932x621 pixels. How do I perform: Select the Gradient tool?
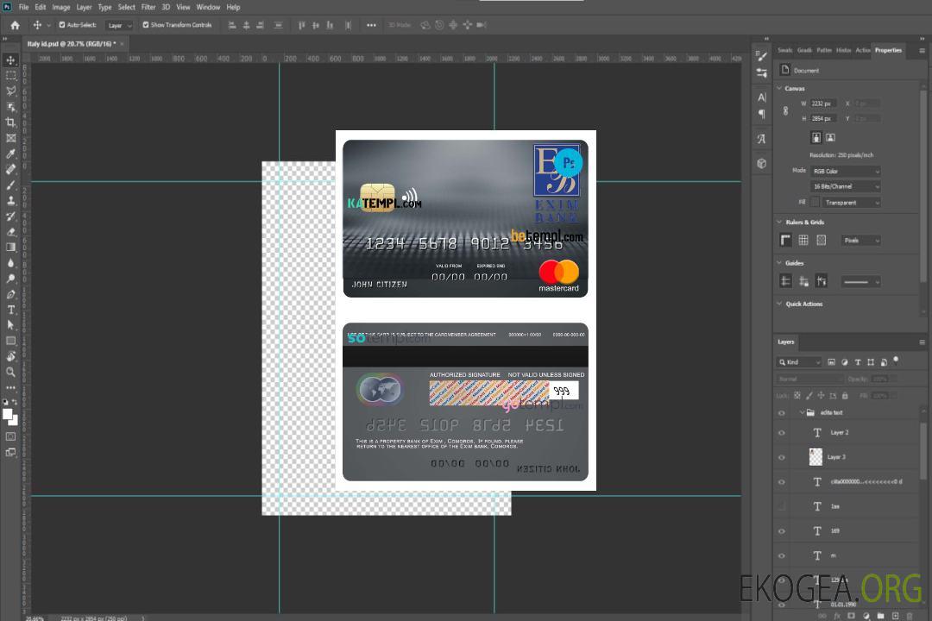pos(10,248)
